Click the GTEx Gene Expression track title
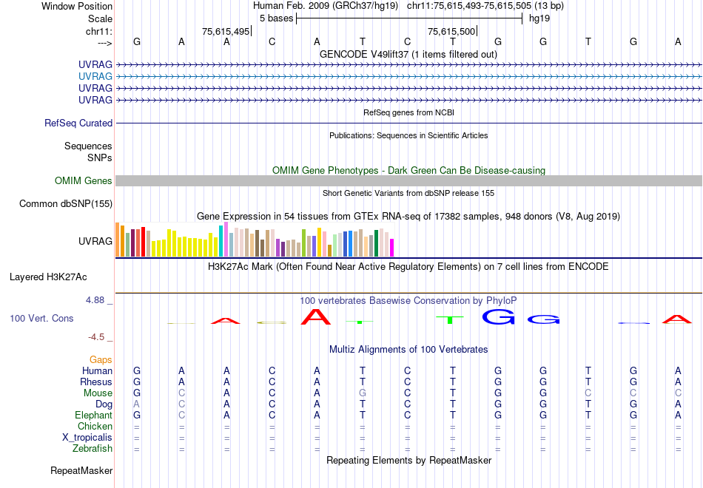The image size is (703, 488). (408, 217)
